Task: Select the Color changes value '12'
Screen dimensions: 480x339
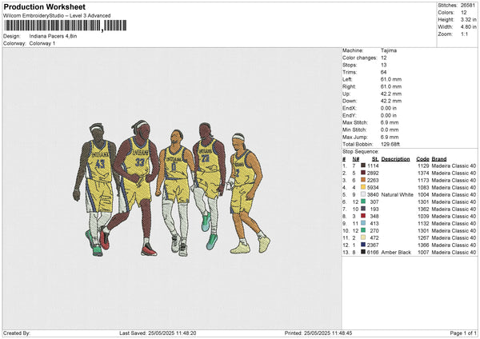Action: (x=383, y=58)
